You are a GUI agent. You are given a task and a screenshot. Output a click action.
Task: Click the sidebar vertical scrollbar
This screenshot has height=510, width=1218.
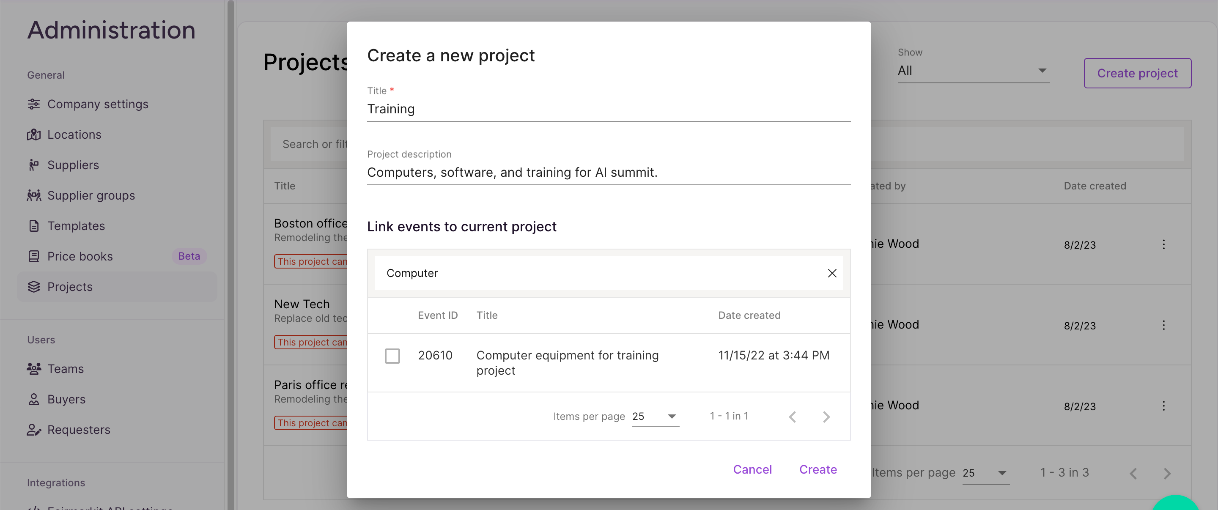tap(231, 255)
